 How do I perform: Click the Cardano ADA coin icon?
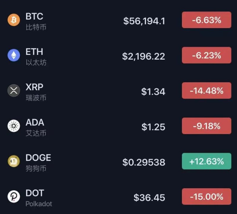pyautogui.click(x=14, y=126)
